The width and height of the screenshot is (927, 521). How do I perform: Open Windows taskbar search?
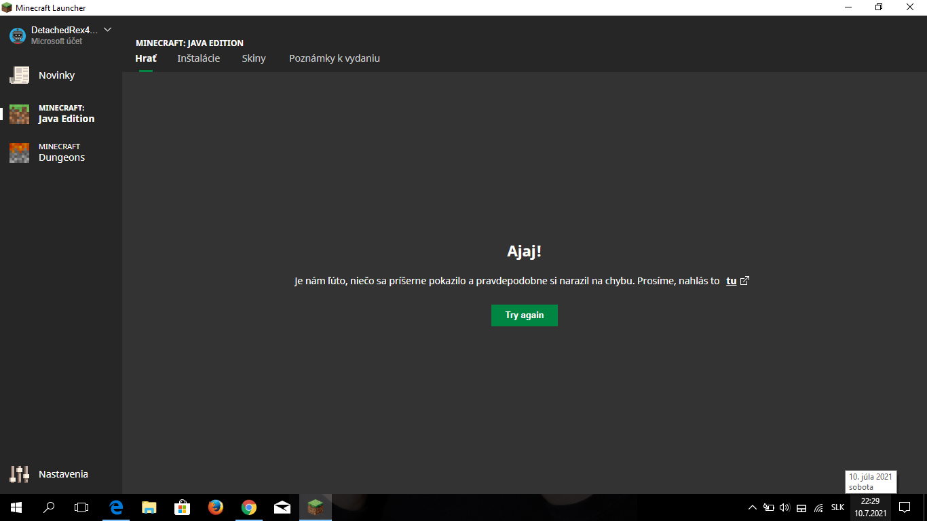pos(49,507)
